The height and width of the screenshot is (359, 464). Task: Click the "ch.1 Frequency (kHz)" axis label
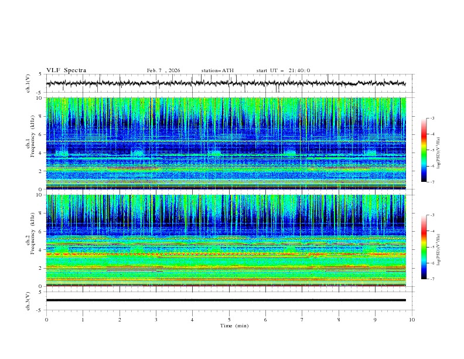click(30, 135)
